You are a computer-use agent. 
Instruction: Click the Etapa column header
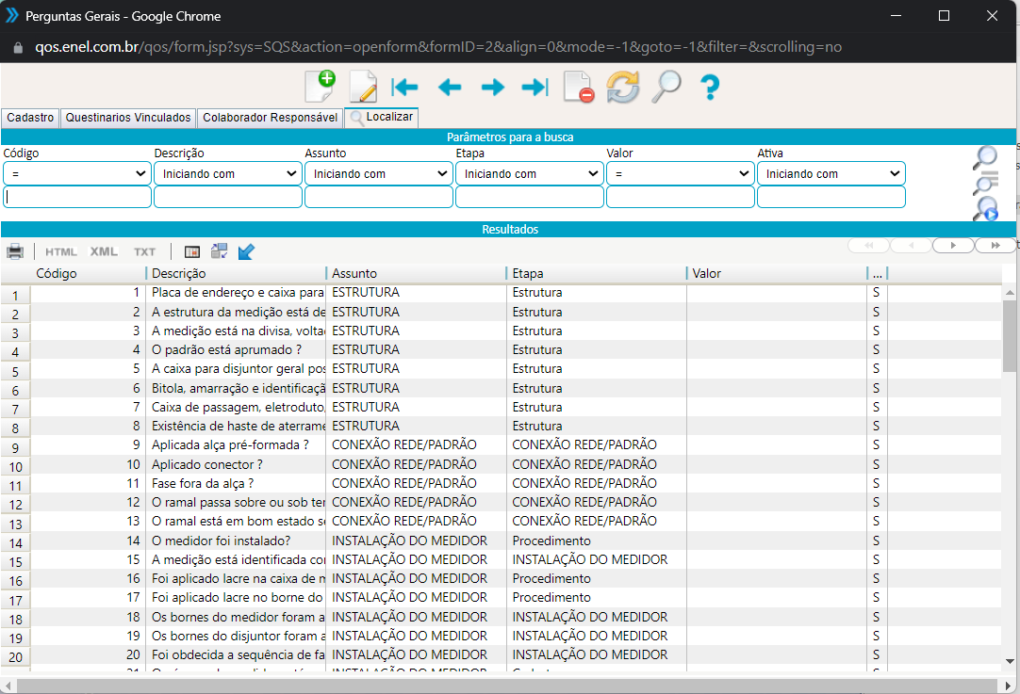click(596, 273)
